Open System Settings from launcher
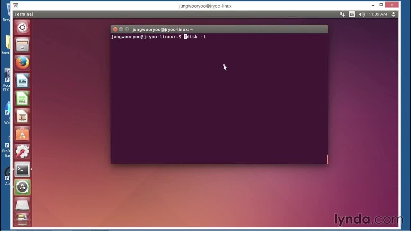 click(22, 151)
